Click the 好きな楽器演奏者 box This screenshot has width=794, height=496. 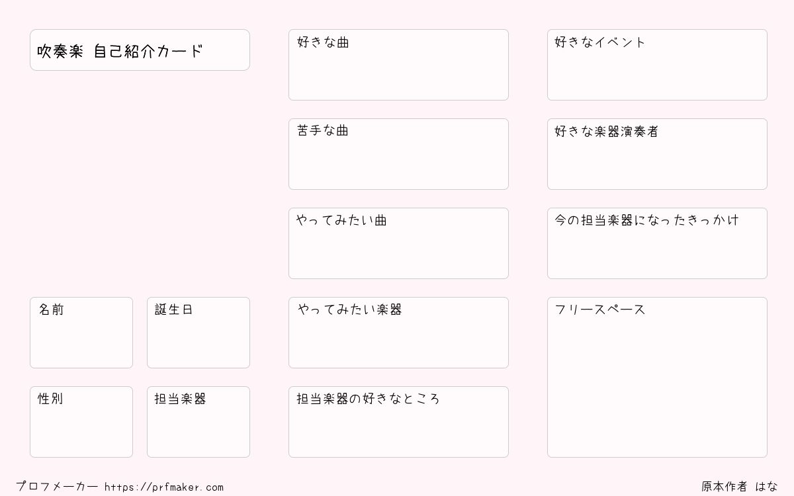[657, 154]
